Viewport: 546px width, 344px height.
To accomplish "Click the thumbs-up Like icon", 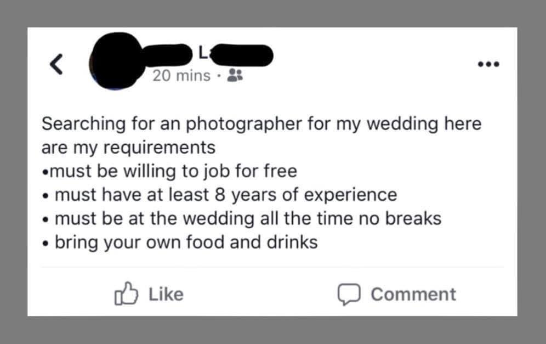I will tap(128, 294).
